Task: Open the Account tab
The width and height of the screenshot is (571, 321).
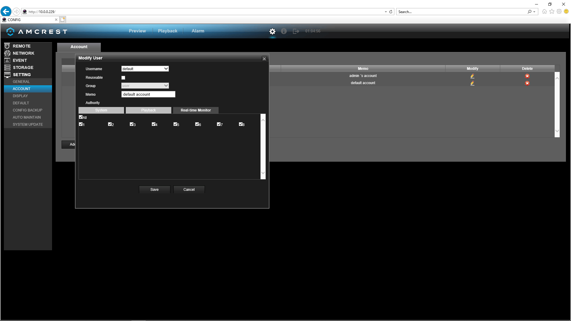Action: coord(79,47)
